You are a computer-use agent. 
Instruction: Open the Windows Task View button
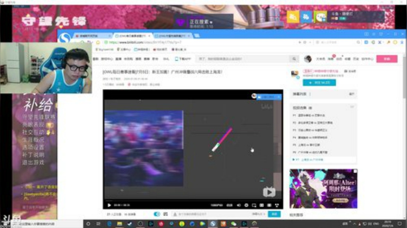[98, 223]
